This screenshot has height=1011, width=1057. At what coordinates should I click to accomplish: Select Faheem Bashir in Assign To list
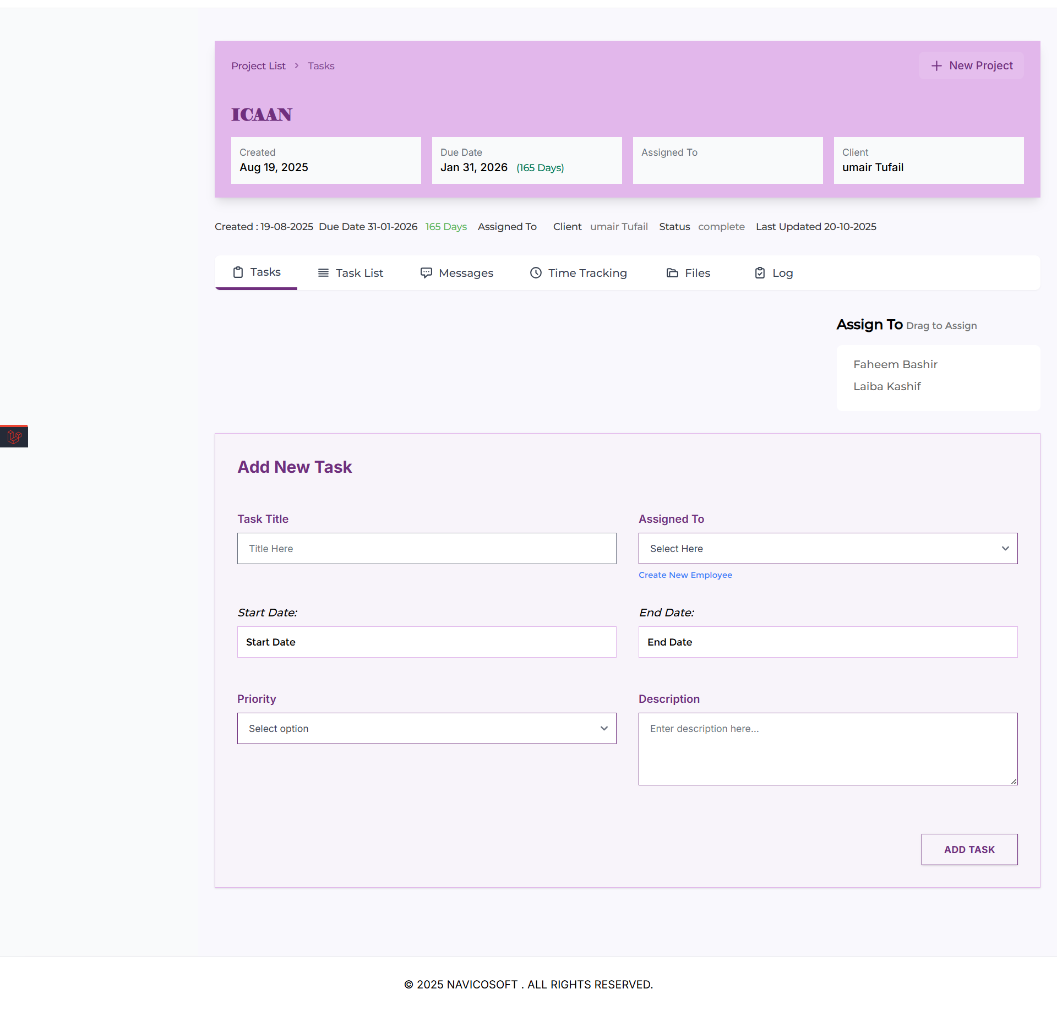point(895,365)
